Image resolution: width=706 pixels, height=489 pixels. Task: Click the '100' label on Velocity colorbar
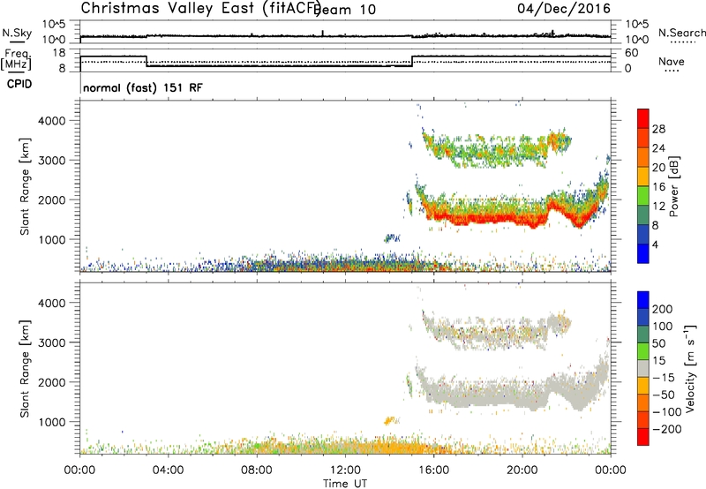(x=663, y=327)
